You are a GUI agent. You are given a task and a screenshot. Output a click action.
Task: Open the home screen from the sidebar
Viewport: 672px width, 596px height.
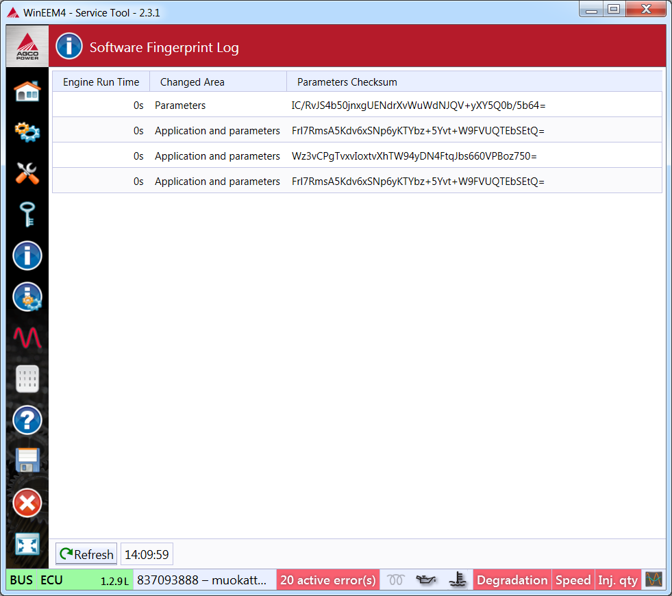pos(27,91)
